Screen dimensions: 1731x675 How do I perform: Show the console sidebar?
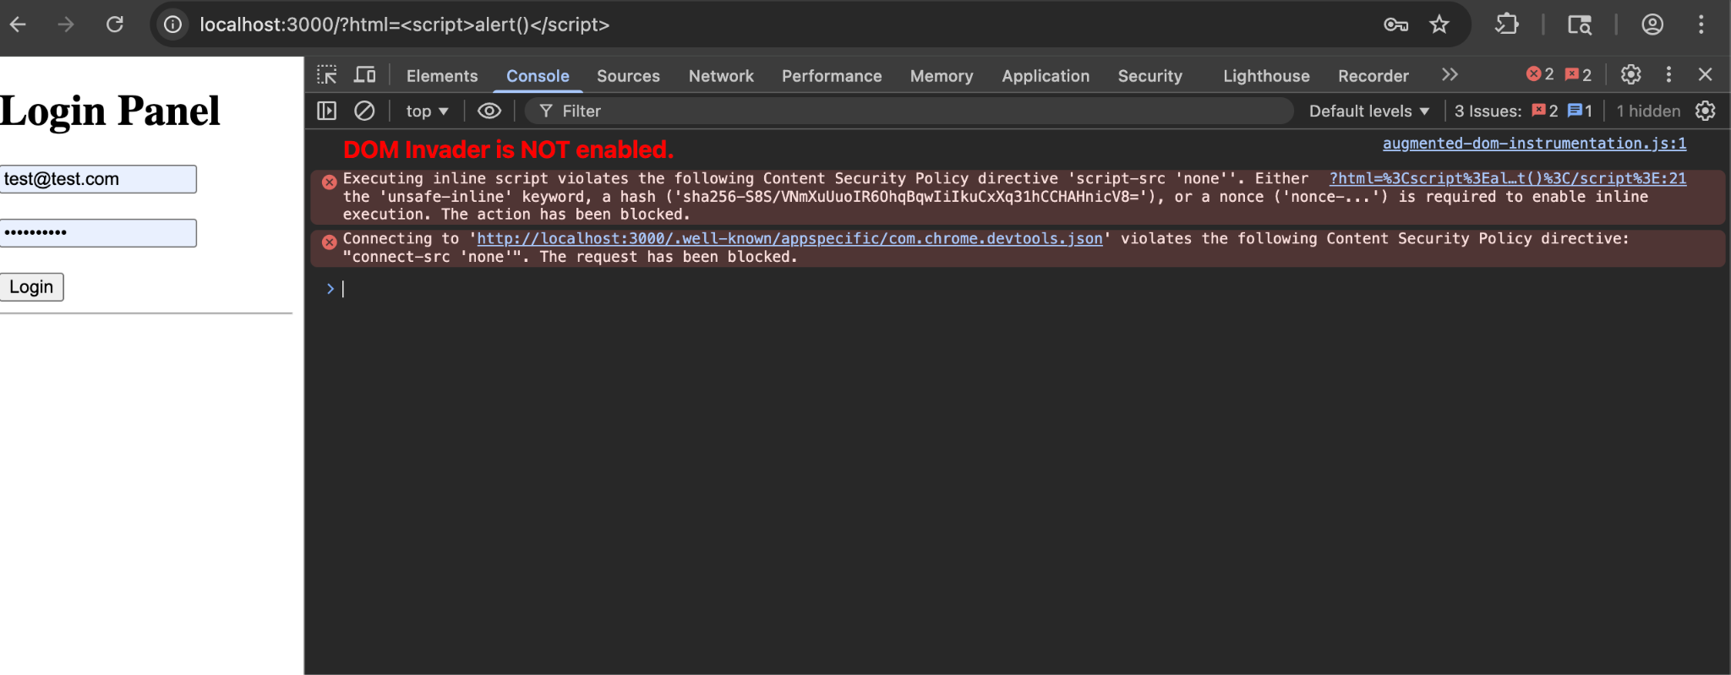tap(327, 111)
